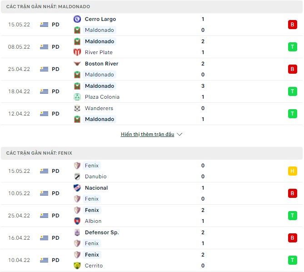Screen dimensions: 304x272
Task: Click the Plaza Colonia team crest
Action: (x=77, y=97)
